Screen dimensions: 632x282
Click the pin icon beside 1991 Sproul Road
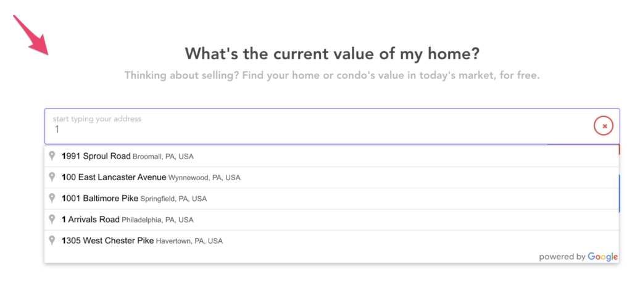pyautogui.click(x=52, y=156)
